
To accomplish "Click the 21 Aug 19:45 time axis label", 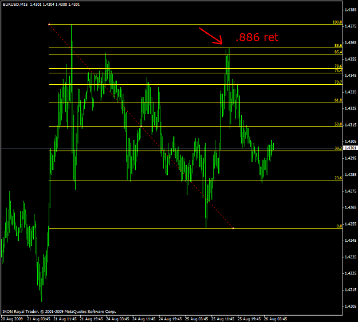I will point(91,319).
